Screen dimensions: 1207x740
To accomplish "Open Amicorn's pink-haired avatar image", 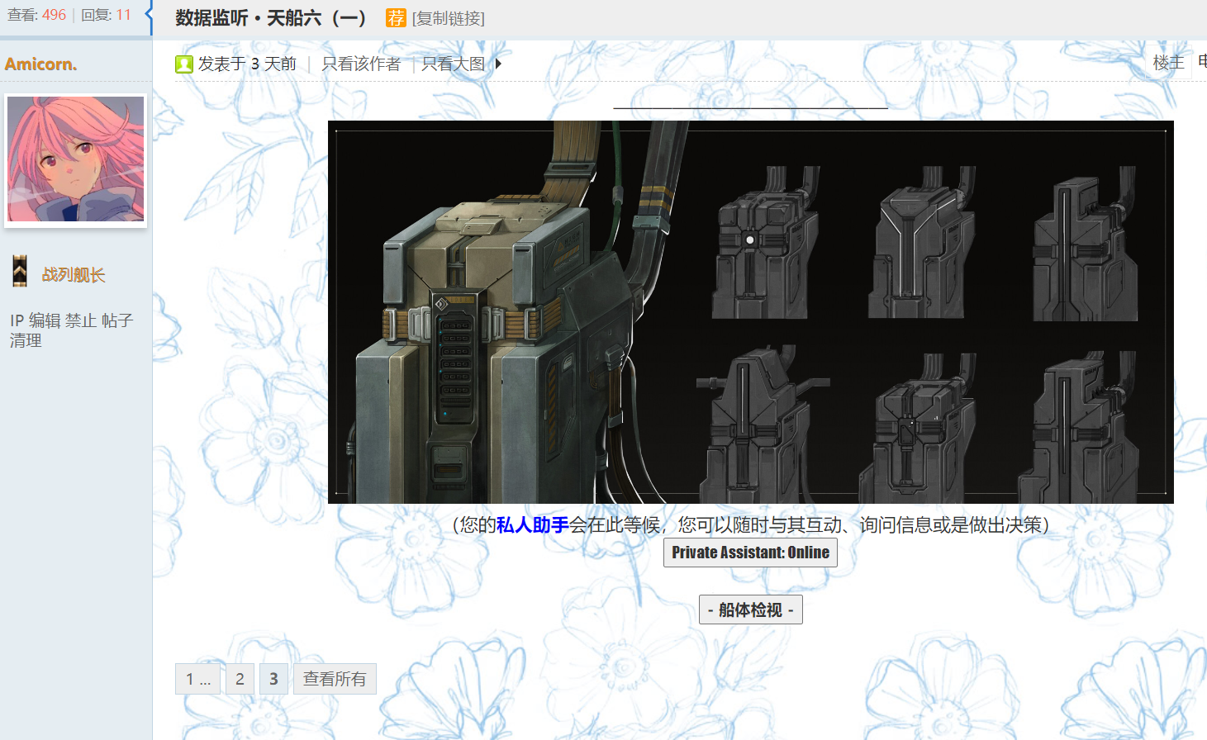I will click(x=76, y=159).
